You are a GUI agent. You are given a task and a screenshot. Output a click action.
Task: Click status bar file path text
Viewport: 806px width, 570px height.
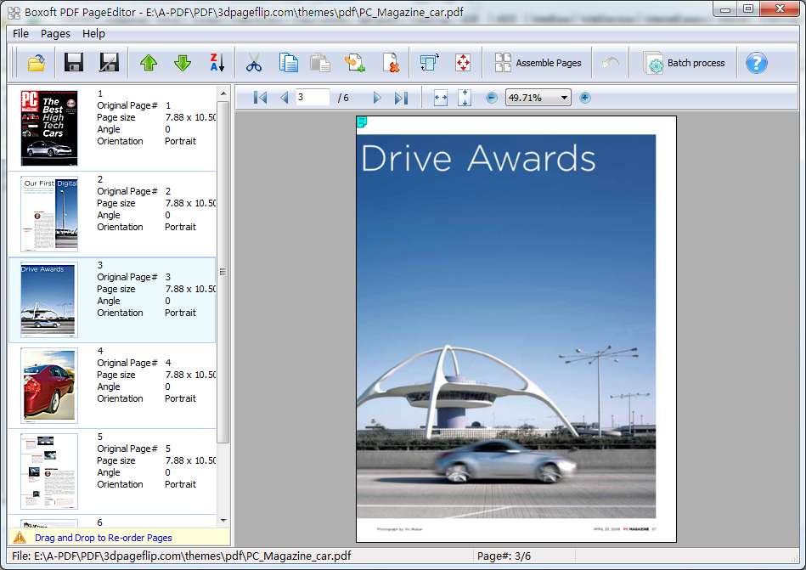tap(181, 556)
